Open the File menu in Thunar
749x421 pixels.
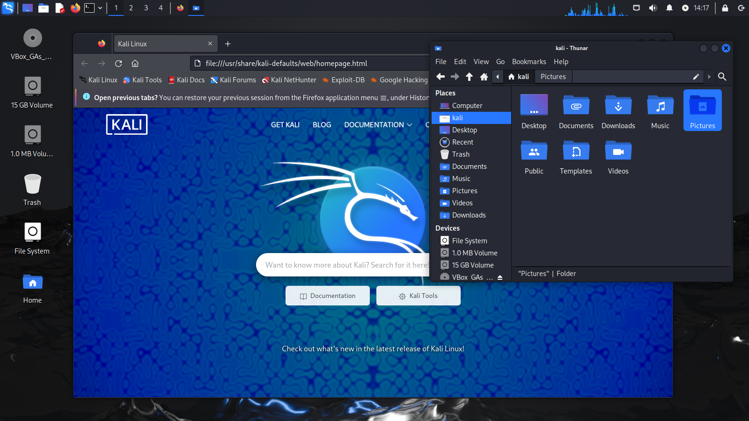(x=441, y=62)
